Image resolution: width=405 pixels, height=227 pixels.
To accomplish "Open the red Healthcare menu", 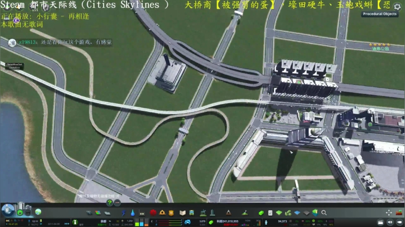I will (x=153, y=213).
